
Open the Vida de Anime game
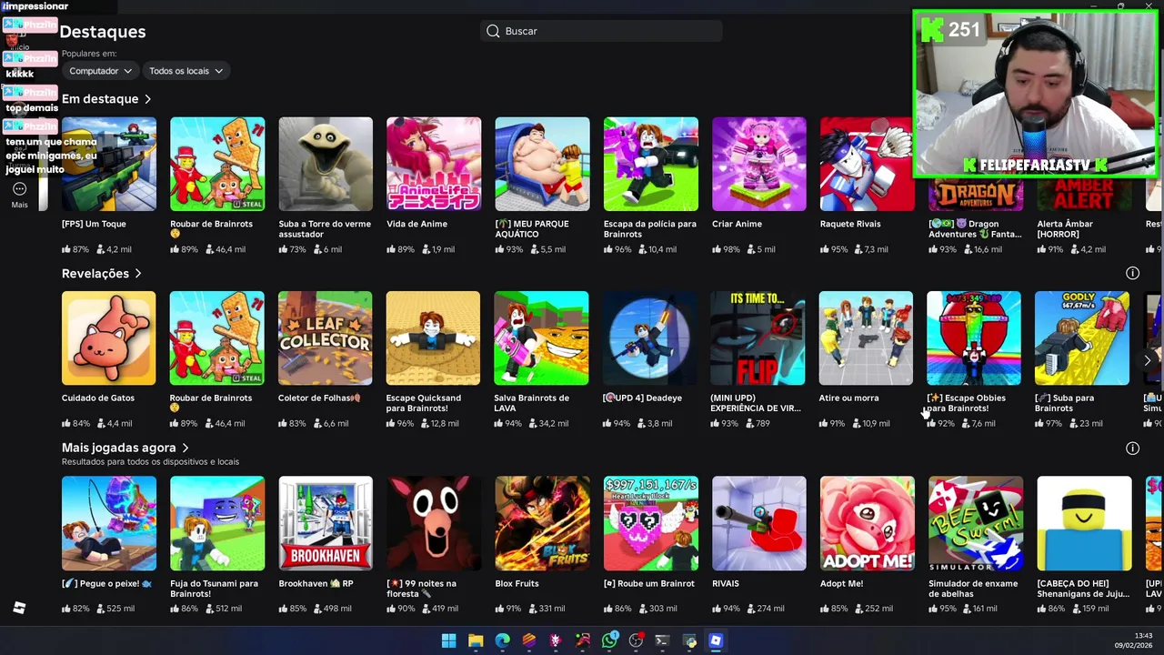[x=434, y=164]
